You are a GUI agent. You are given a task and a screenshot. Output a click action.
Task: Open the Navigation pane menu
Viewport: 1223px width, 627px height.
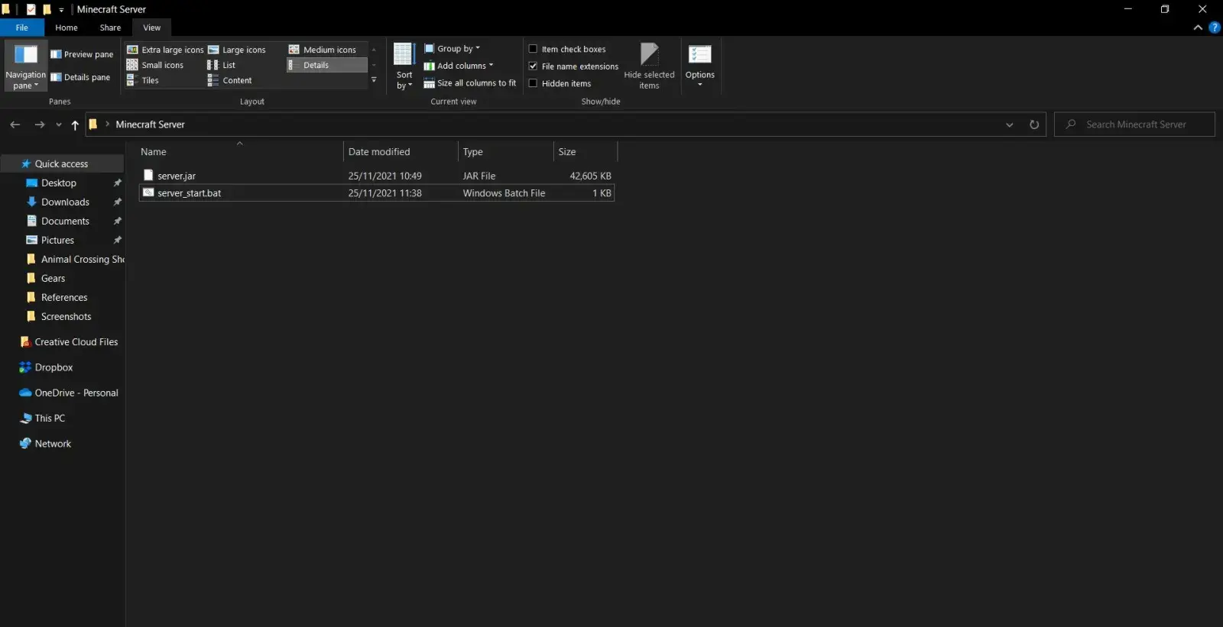tap(25, 66)
